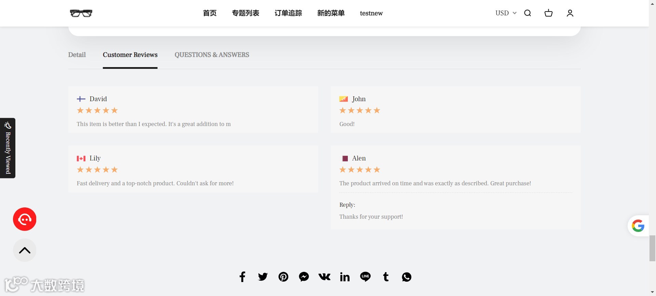Click reviewer name David
Screen dimensions: 656x296
98,99
